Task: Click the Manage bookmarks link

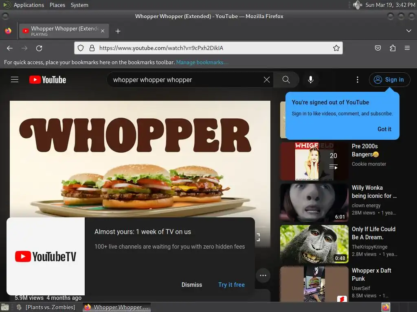Action: pyautogui.click(x=202, y=62)
